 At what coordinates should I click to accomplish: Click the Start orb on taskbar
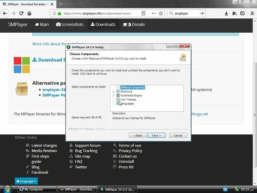pyautogui.click(x=7, y=189)
